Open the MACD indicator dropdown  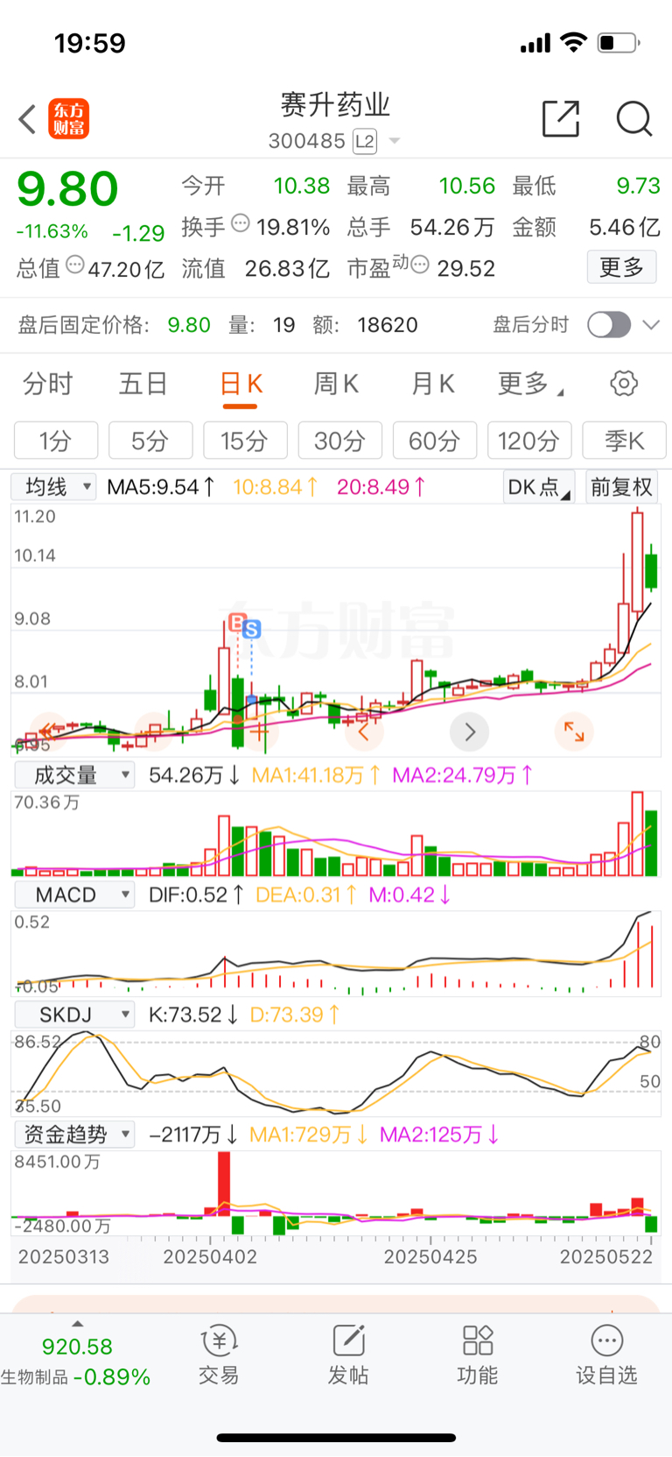tap(75, 895)
